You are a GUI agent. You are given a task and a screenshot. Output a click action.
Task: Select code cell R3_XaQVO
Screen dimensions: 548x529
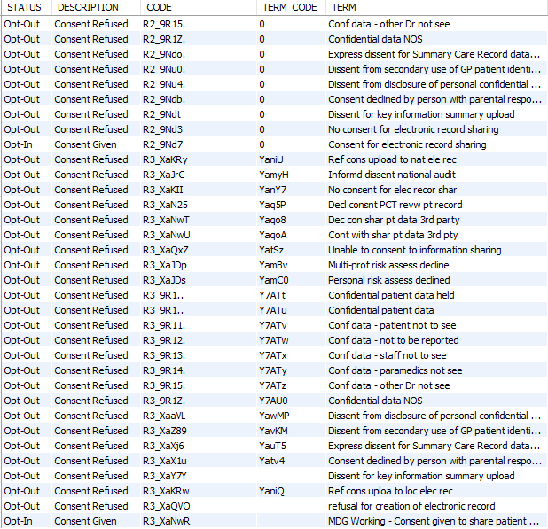pyautogui.click(x=167, y=505)
